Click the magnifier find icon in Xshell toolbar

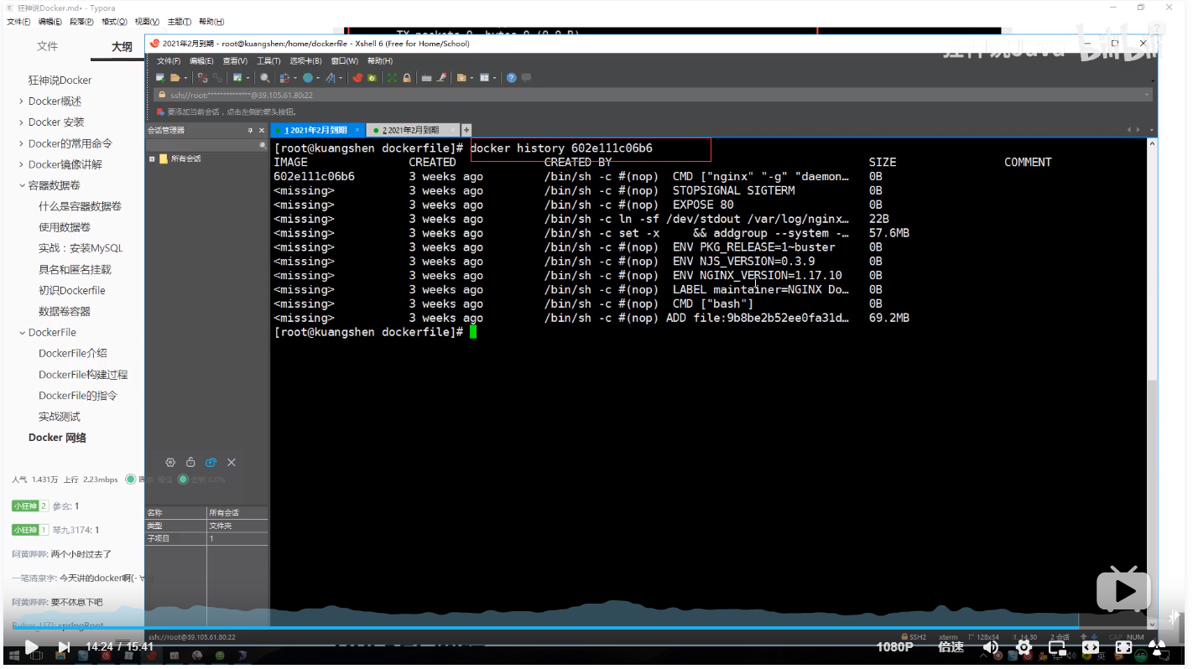coord(265,78)
